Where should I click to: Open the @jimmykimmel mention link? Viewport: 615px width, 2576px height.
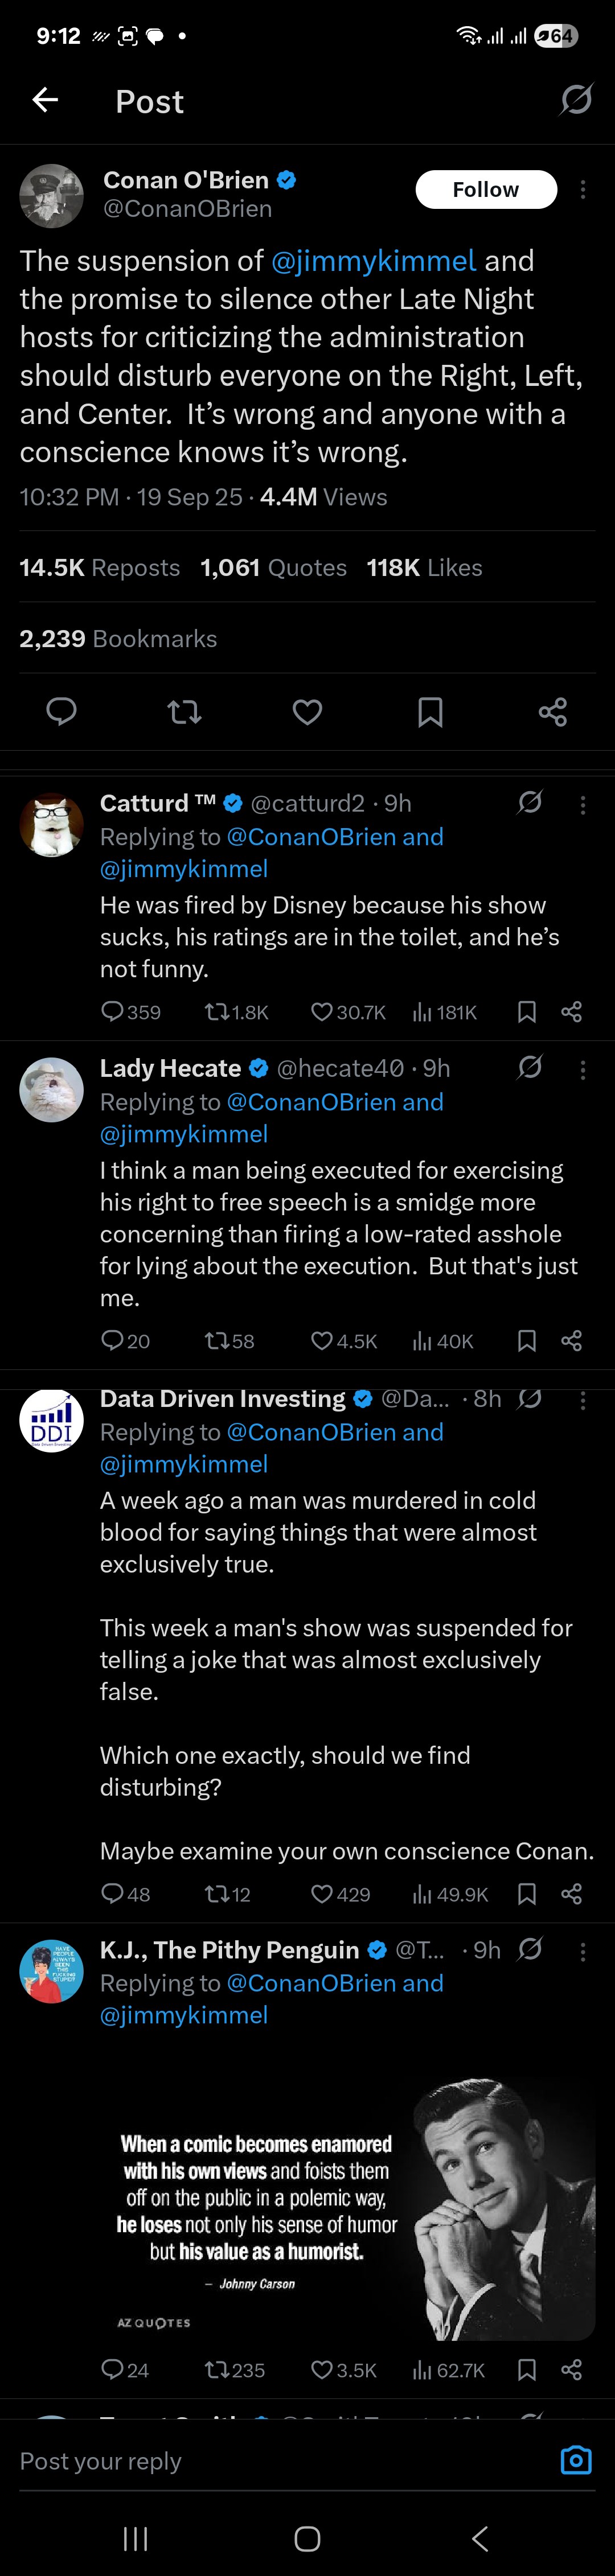(373, 261)
